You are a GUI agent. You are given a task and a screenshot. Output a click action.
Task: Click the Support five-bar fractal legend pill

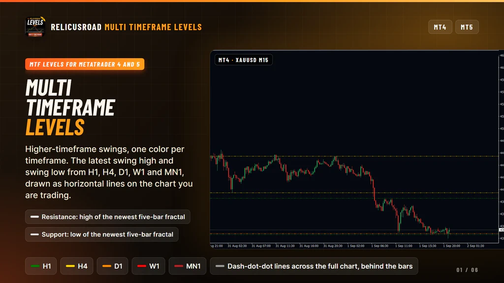click(x=102, y=234)
